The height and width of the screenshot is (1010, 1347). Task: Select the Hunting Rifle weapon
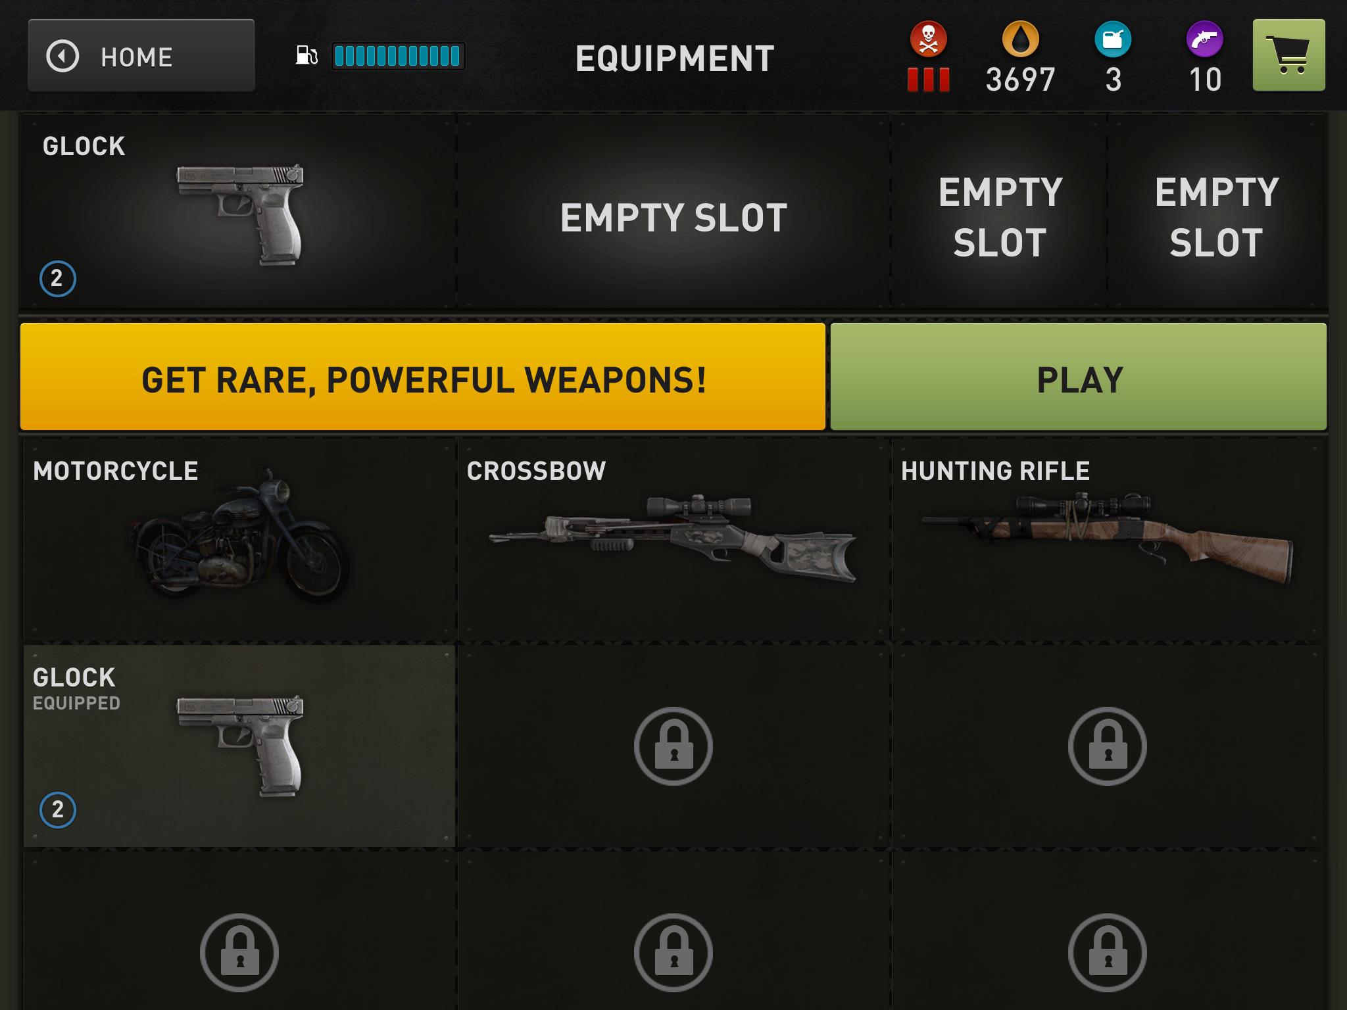1108,539
